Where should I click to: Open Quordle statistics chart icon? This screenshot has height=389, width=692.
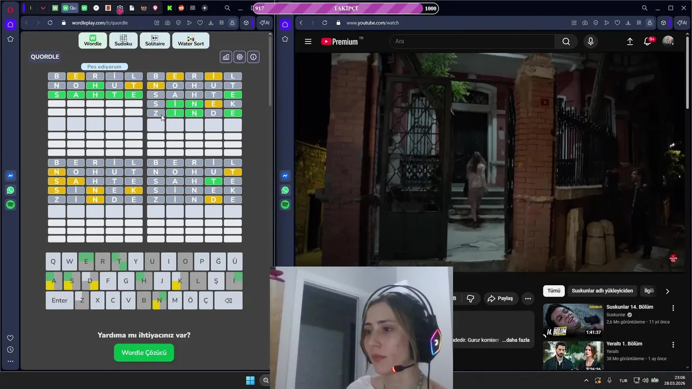(226, 57)
